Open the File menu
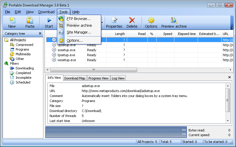Screen dimensions: 236x147 coord(8,12)
